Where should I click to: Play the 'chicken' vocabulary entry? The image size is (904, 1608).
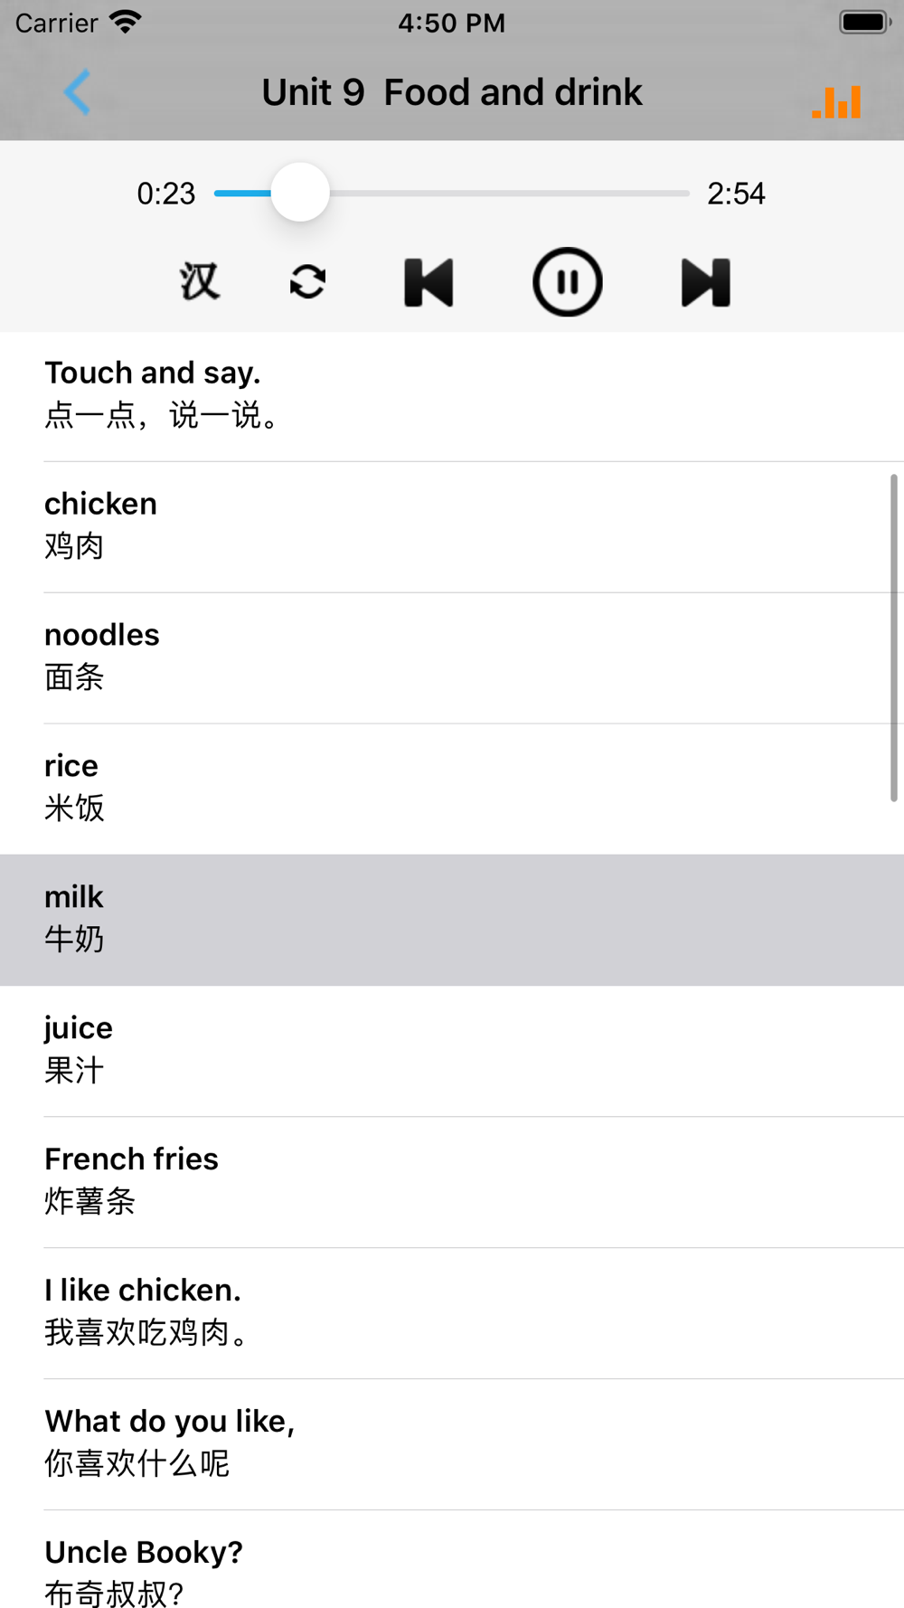coord(452,527)
